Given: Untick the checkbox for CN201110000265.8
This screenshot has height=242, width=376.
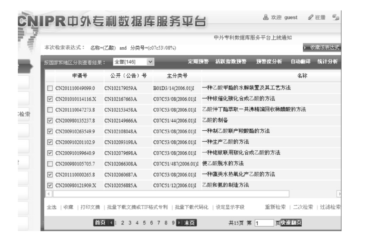Looking at the screenshot, I should point(50,174).
